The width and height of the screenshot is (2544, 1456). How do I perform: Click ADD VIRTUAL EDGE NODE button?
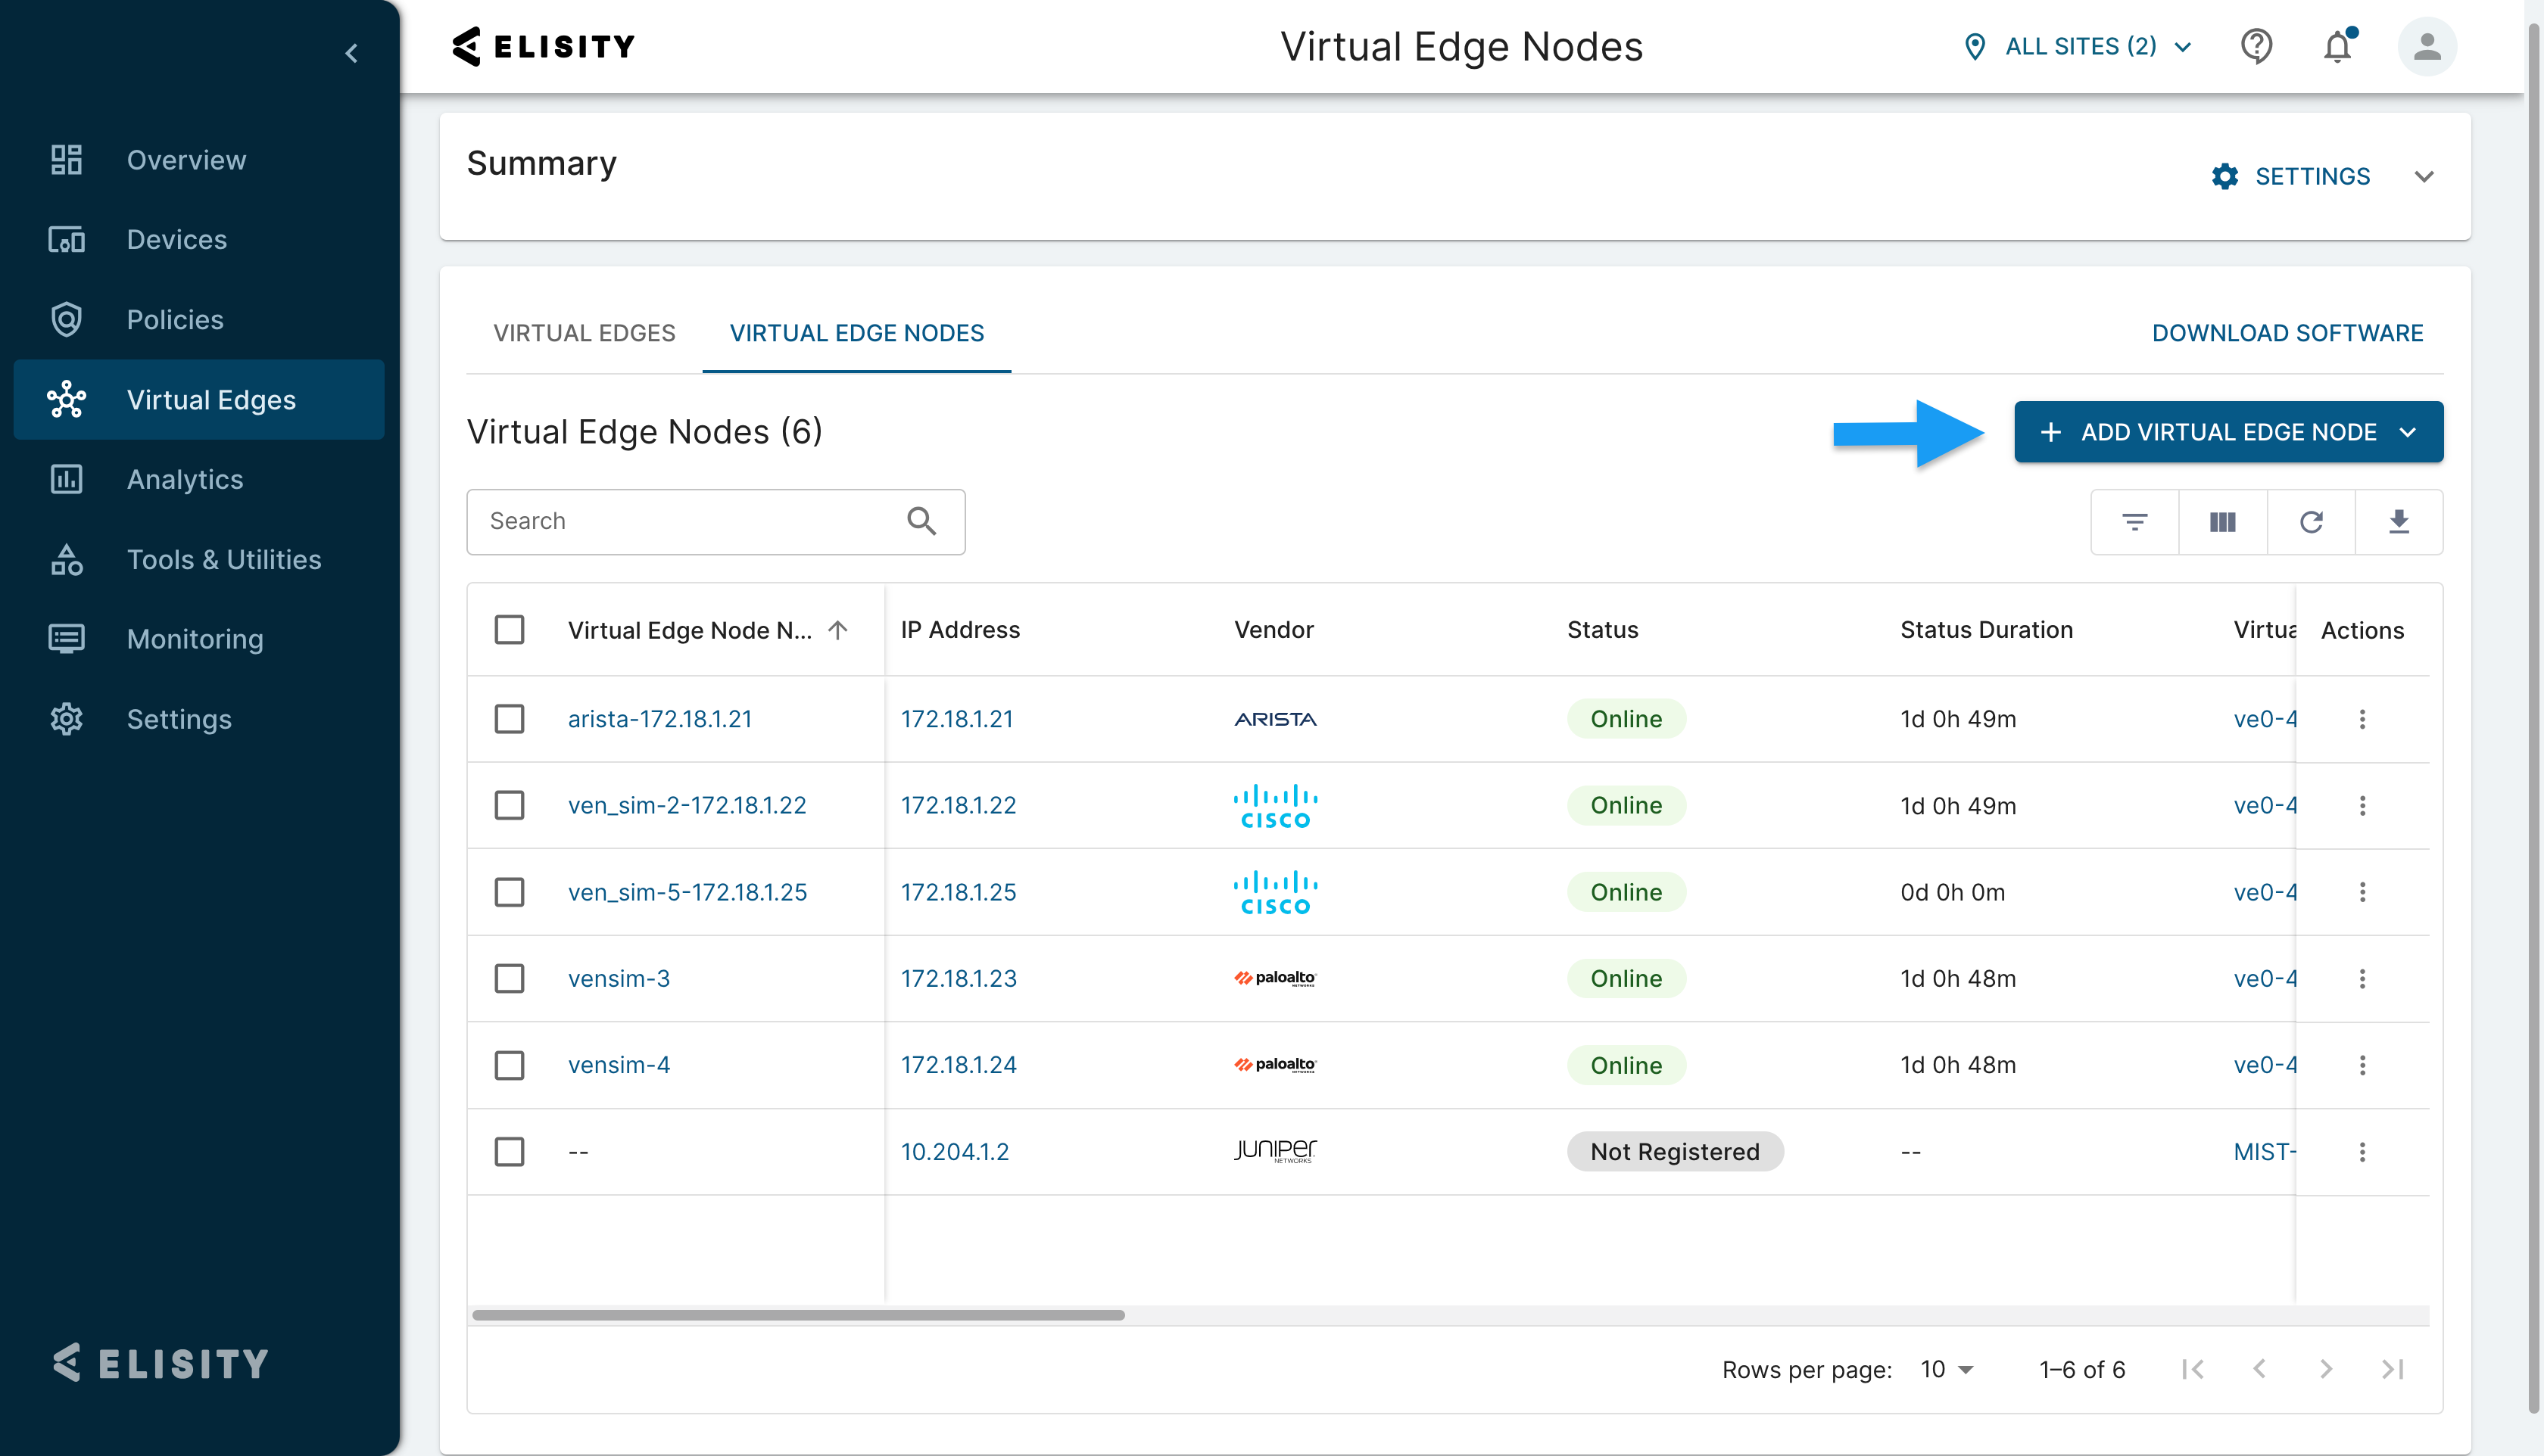click(x=2228, y=432)
